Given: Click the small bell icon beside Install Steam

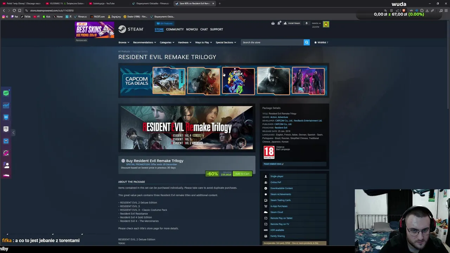Looking at the screenshot, I should tap(307, 23).
